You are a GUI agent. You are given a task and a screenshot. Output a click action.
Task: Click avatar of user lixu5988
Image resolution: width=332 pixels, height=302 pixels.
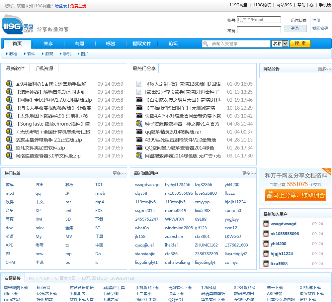[x=266, y=264]
